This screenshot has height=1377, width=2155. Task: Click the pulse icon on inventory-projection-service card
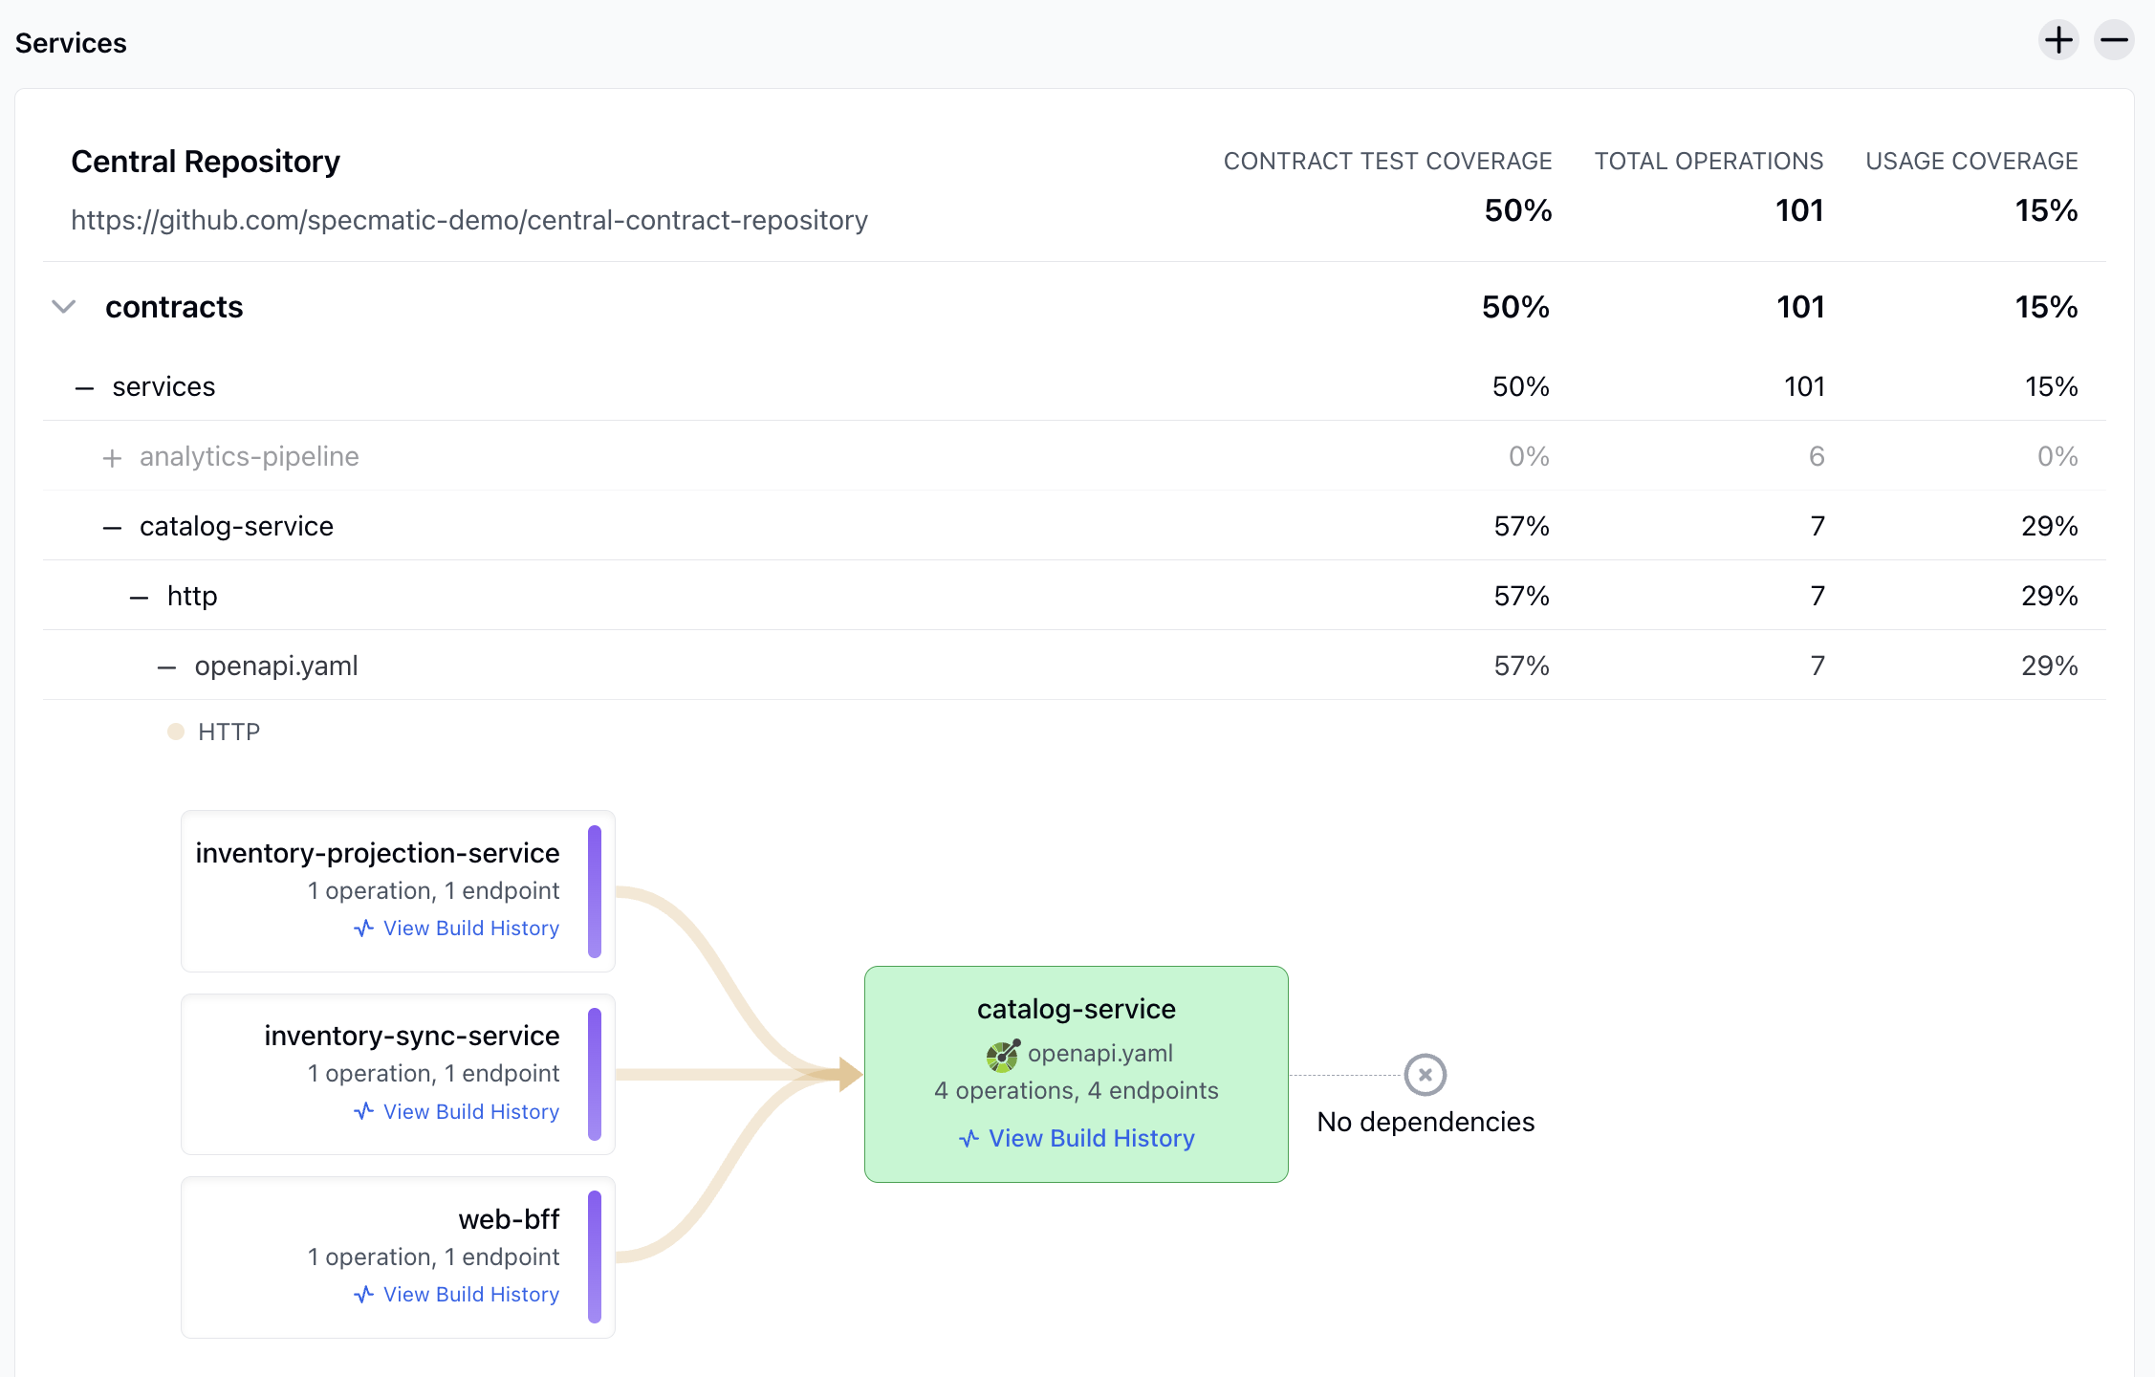click(363, 928)
